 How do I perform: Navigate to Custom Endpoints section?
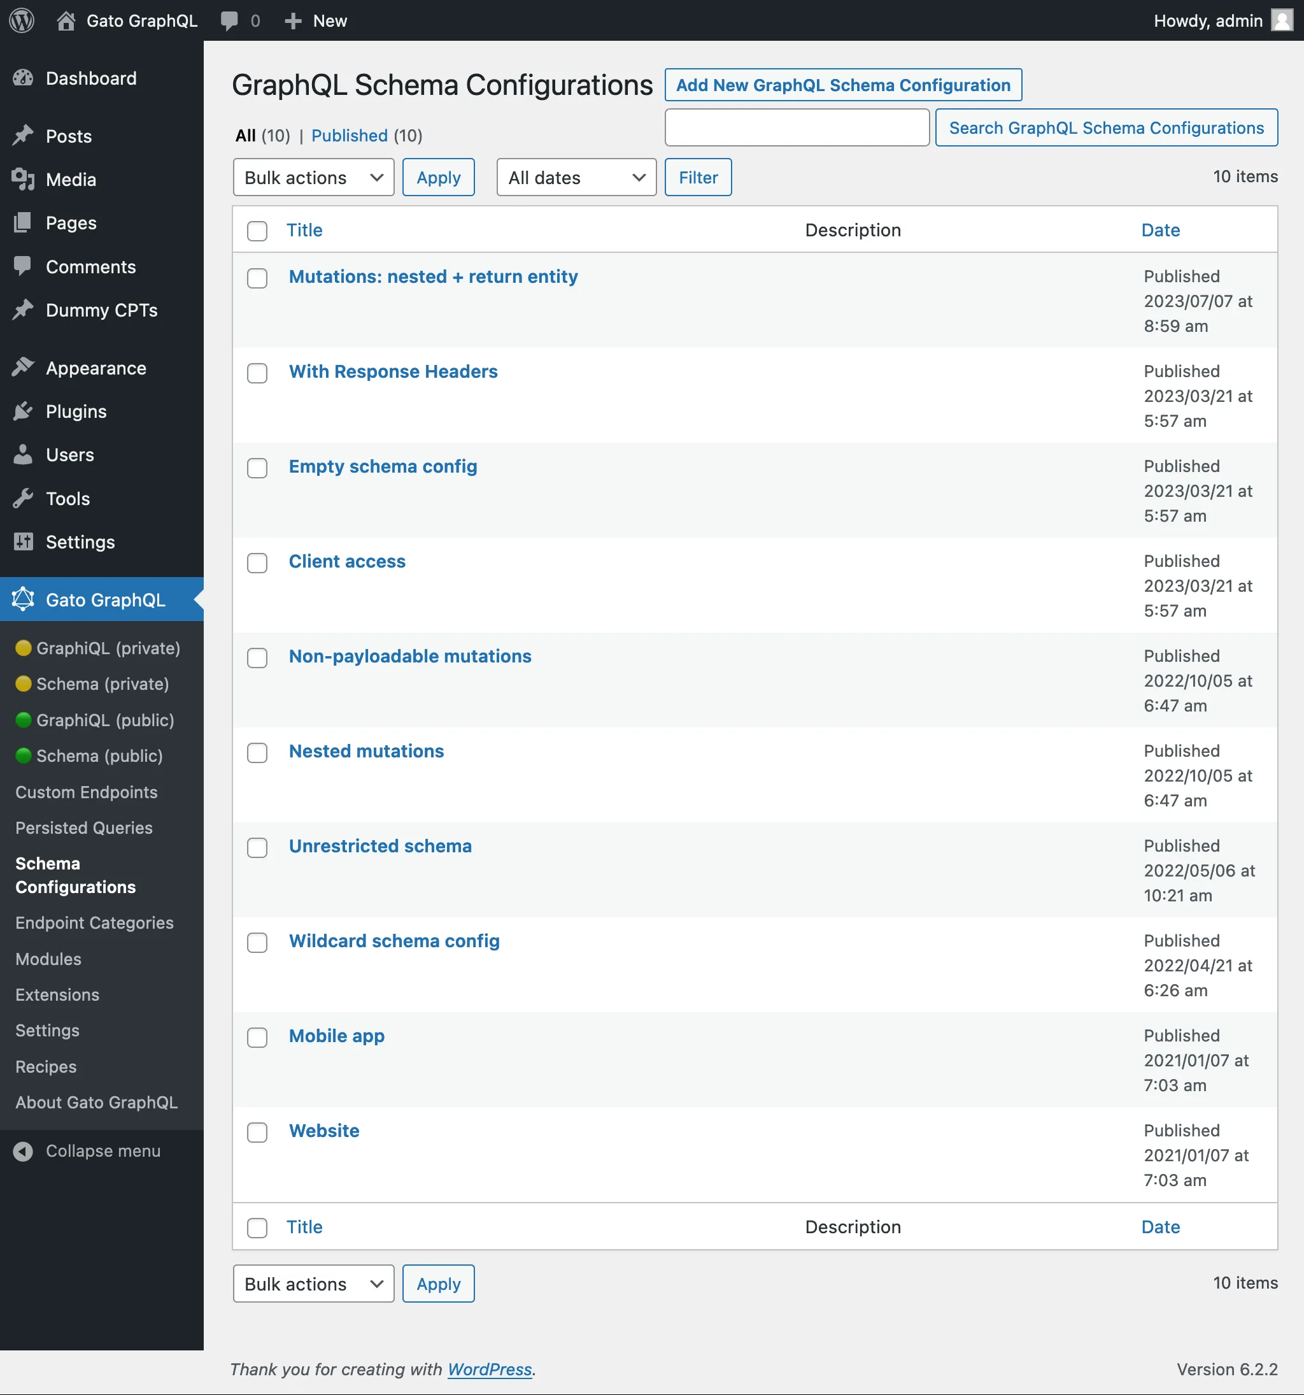click(x=85, y=790)
